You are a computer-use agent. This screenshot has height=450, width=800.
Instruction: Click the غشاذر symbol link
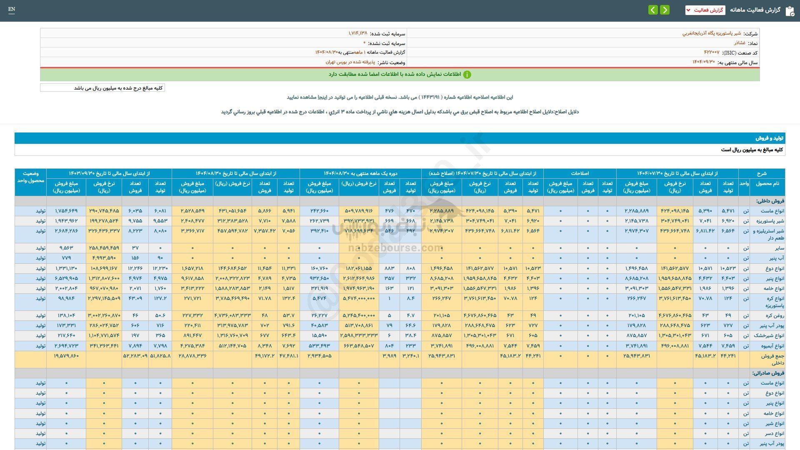coord(740,43)
